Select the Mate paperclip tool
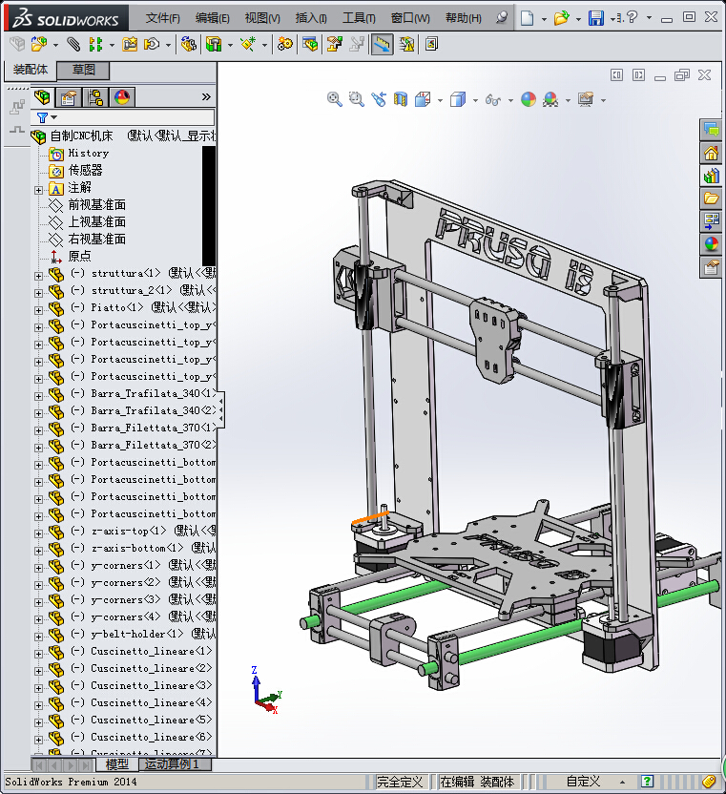 [x=73, y=45]
